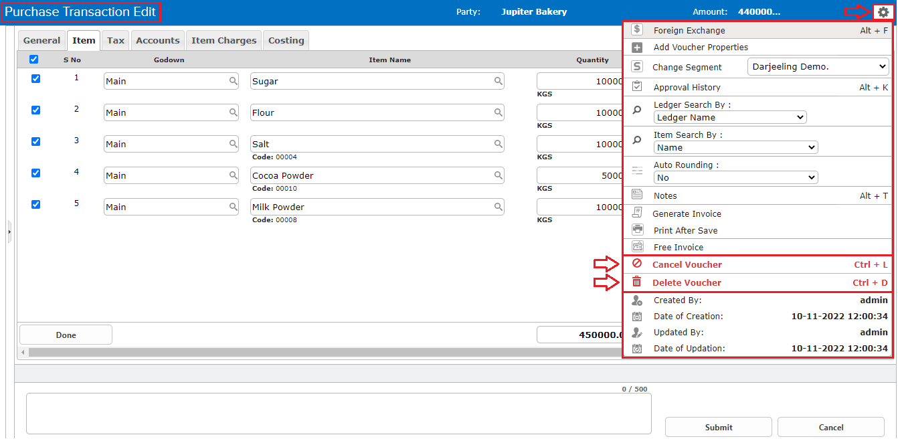The image size is (898, 441).
Task: Switch to the Tax tab
Action: pyautogui.click(x=116, y=41)
